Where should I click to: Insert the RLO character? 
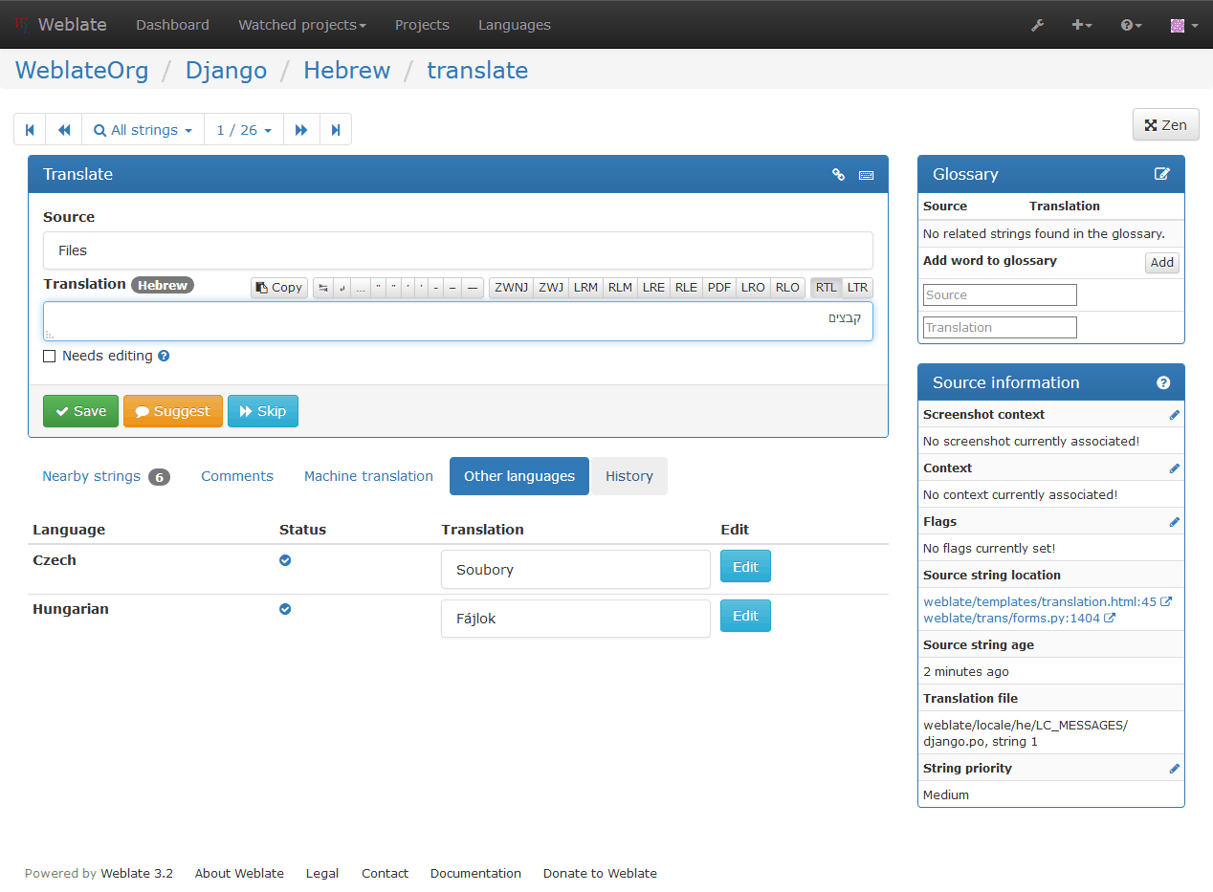[787, 287]
